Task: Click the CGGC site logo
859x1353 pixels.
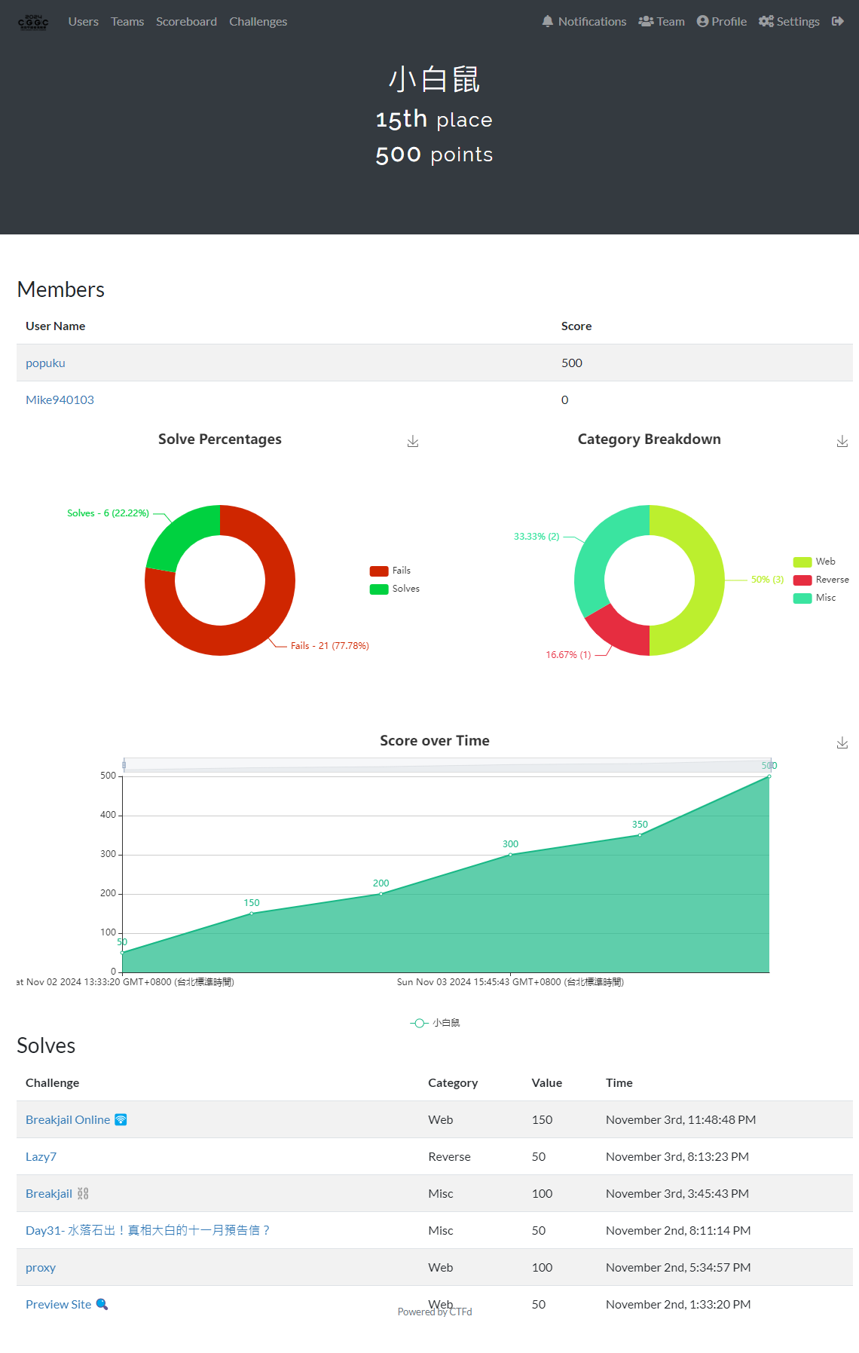Action: (33, 22)
